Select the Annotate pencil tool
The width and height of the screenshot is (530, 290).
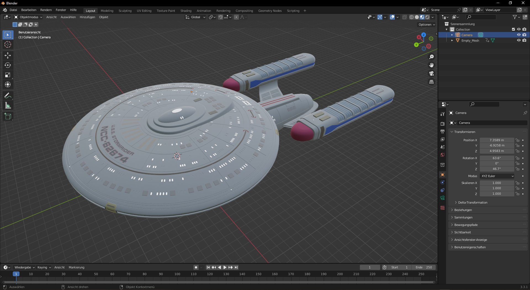click(8, 96)
